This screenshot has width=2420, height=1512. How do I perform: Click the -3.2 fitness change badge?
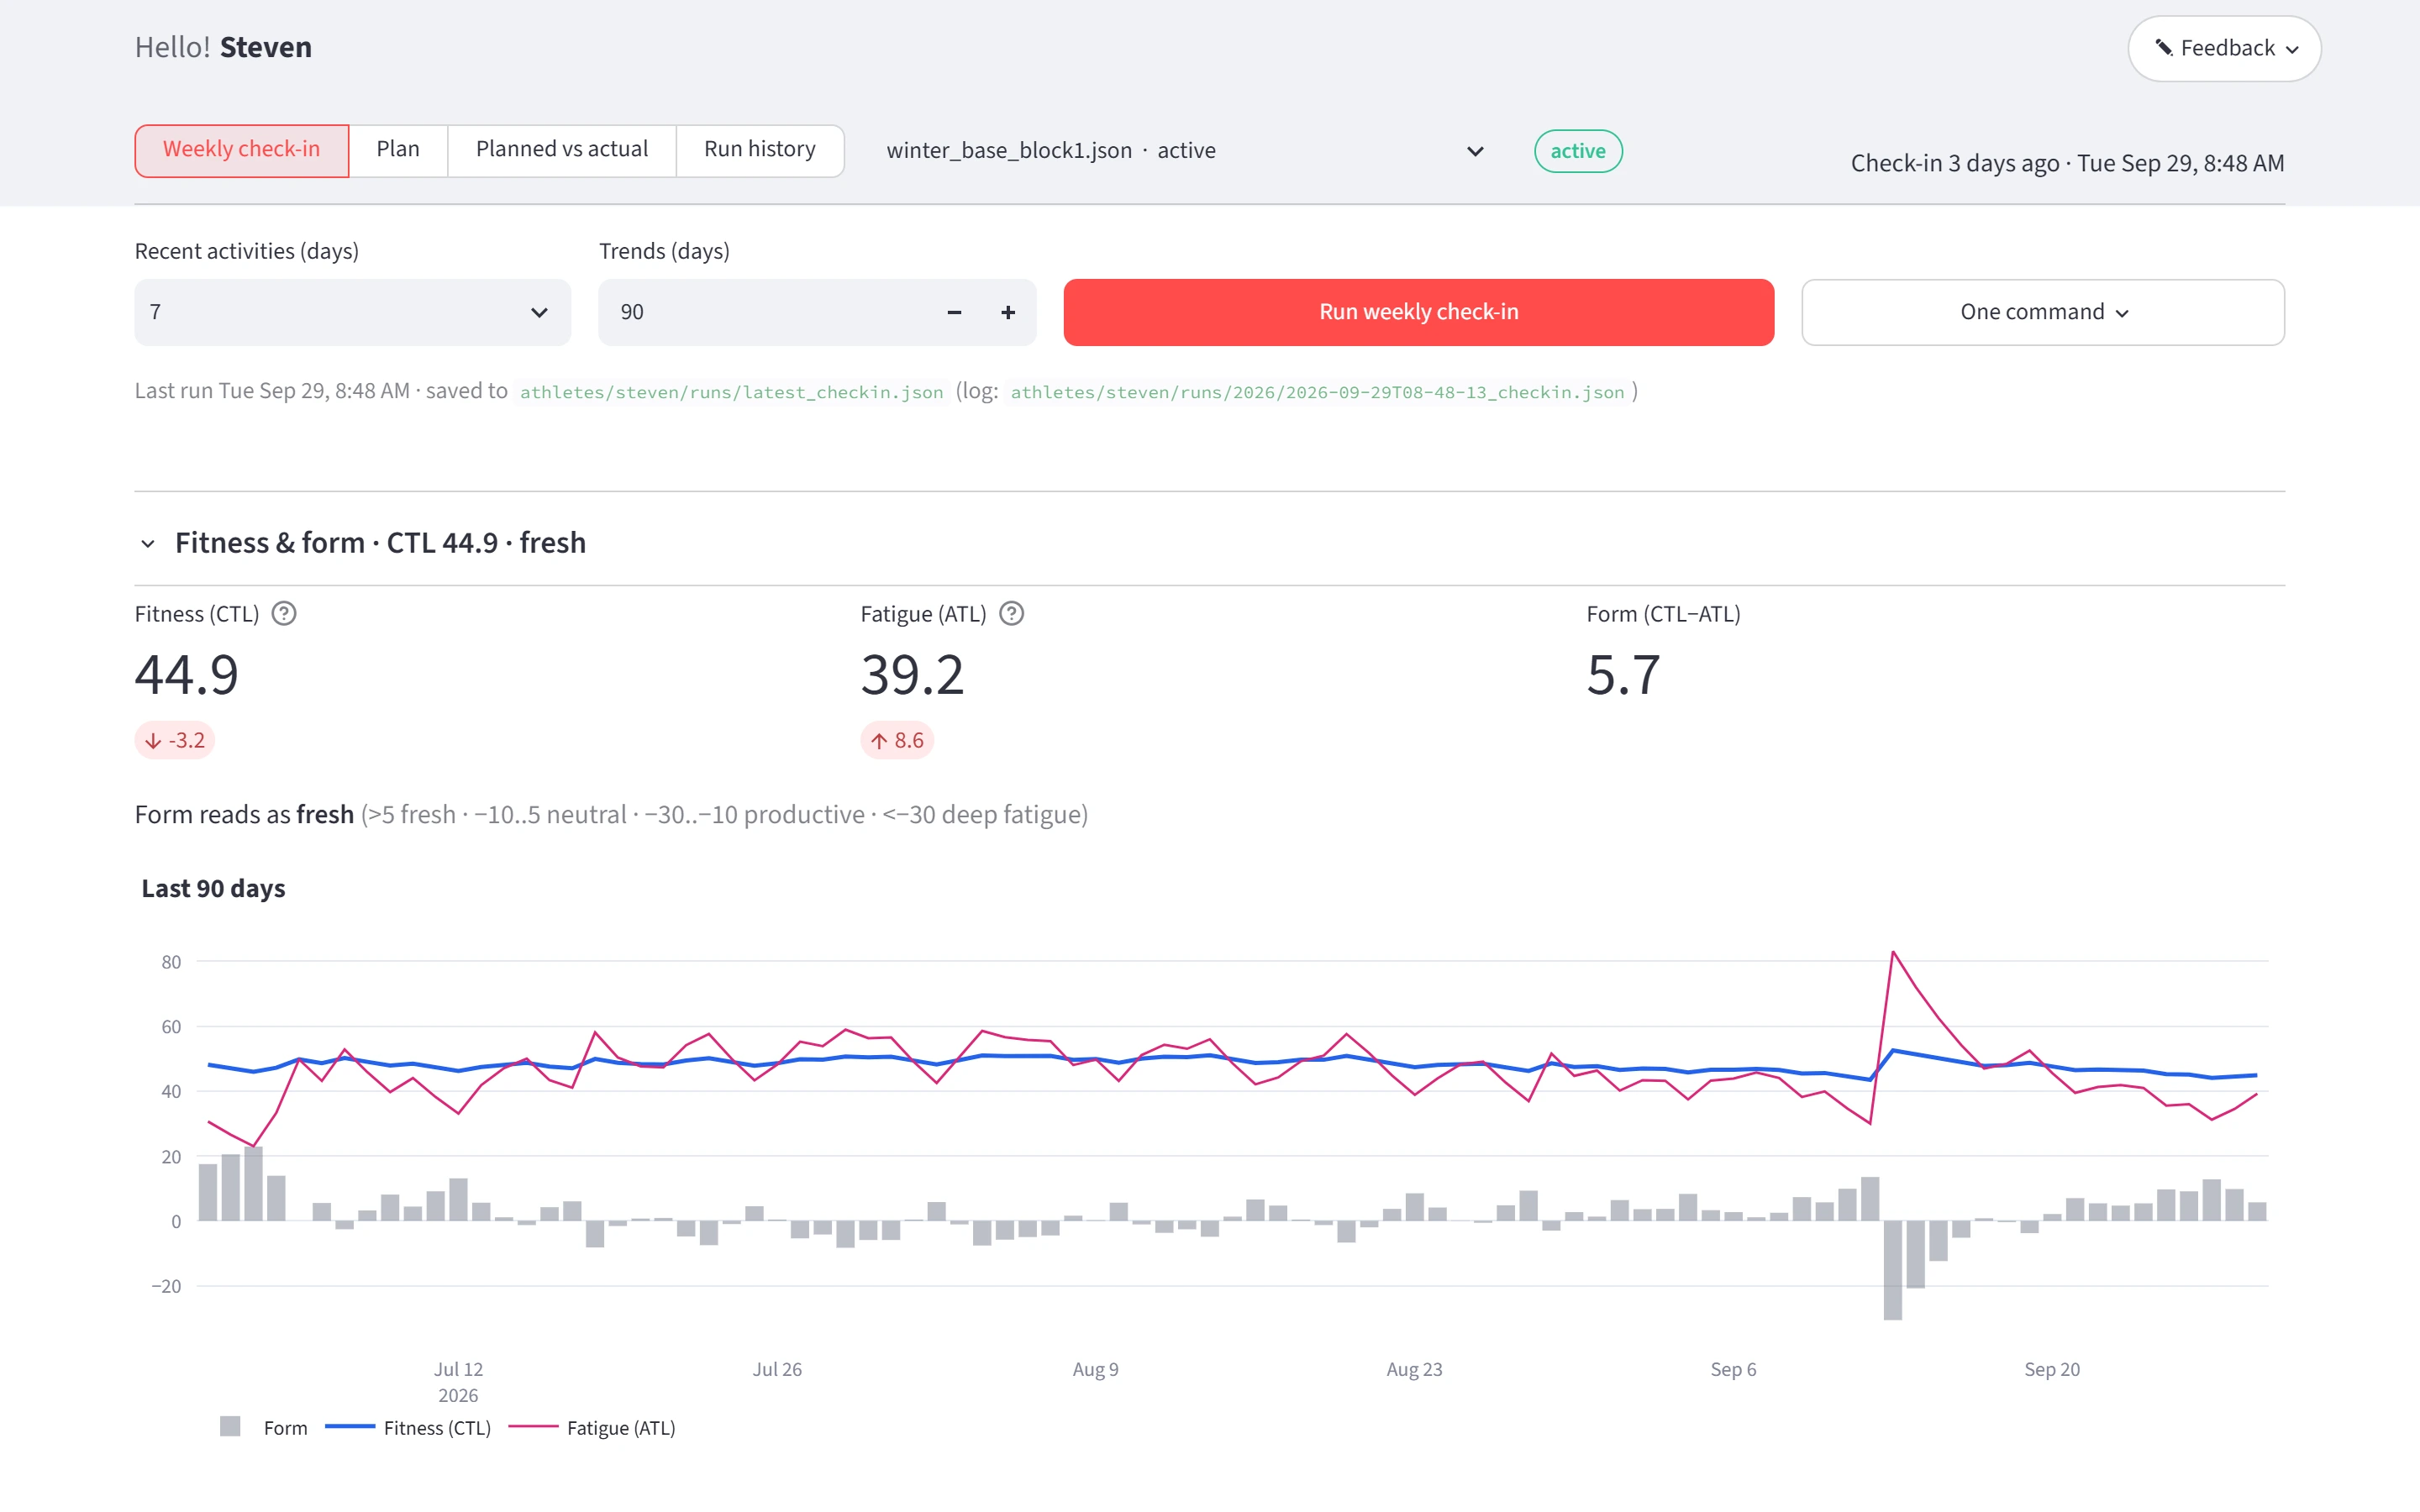click(175, 740)
